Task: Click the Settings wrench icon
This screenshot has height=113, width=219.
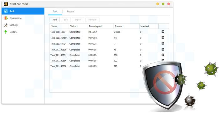Action: coord(6,25)
